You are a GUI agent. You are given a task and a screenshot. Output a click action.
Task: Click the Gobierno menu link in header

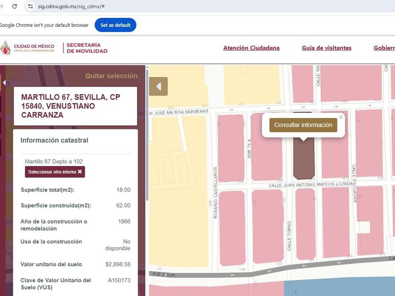(384, 48)
